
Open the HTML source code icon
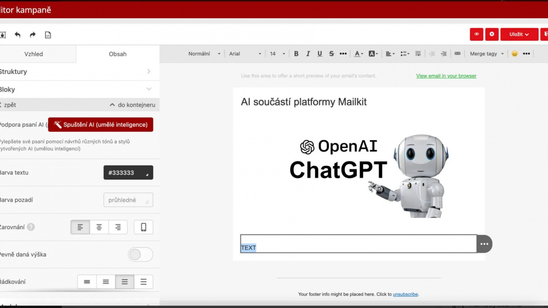tap(48, 35)
